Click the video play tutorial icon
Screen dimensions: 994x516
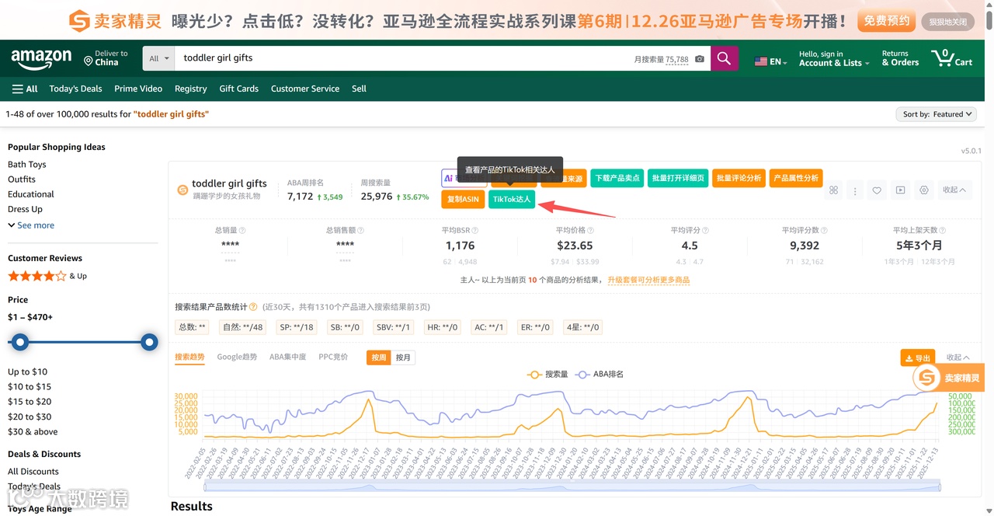[900, 190]
